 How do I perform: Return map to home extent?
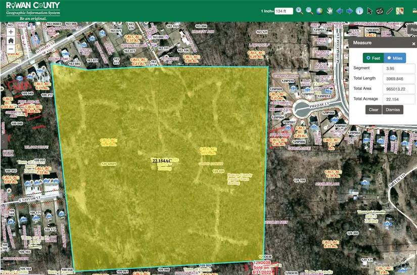click(x=11, y=40)
